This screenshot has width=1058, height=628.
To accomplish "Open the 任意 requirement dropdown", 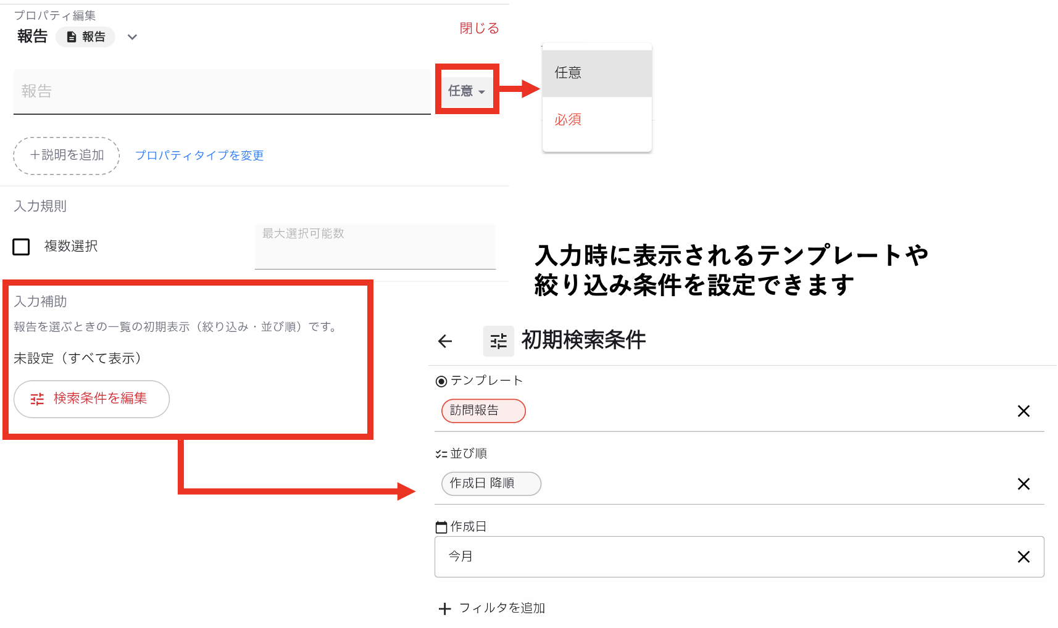I will pos(467,91).
